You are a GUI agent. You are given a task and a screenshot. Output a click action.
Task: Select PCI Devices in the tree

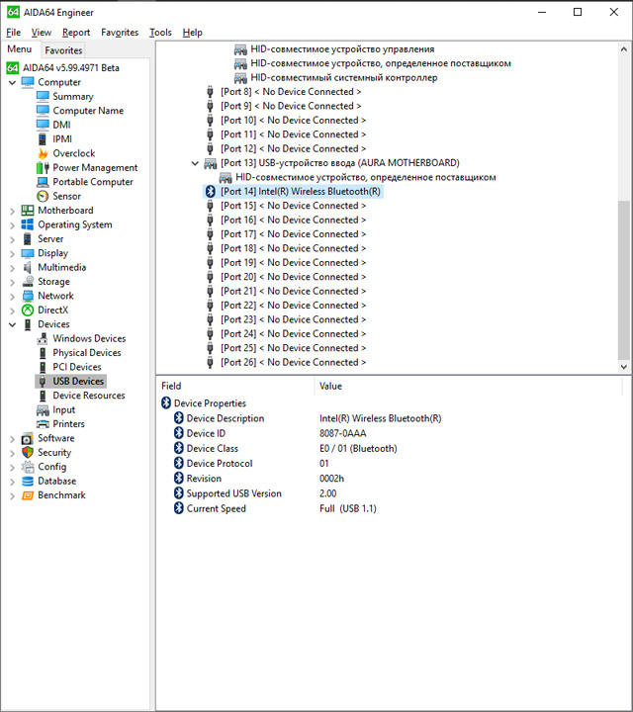pyautogui.click(x=77, y=367)
